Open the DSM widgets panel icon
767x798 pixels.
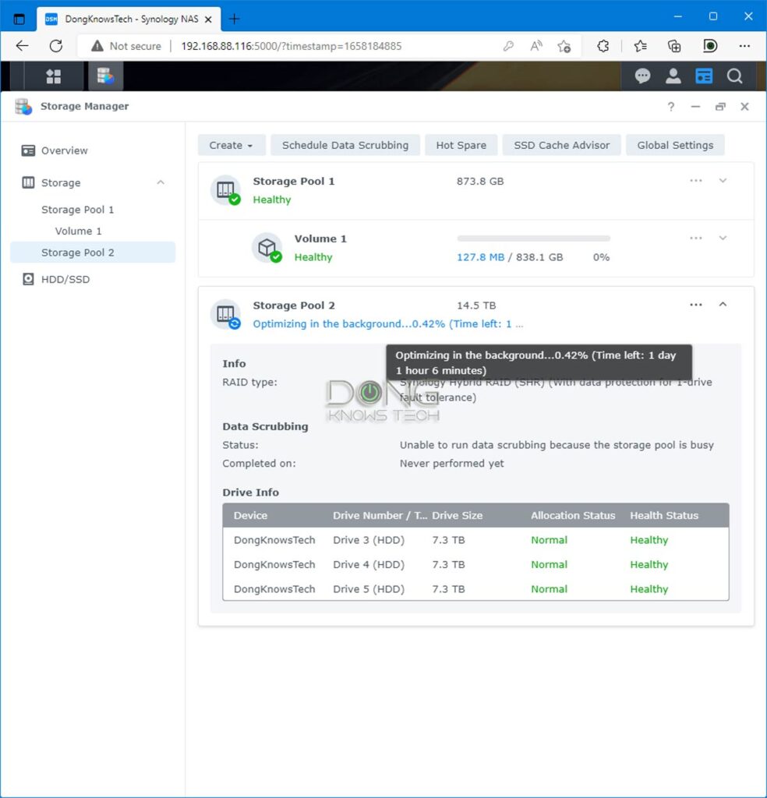704,76
